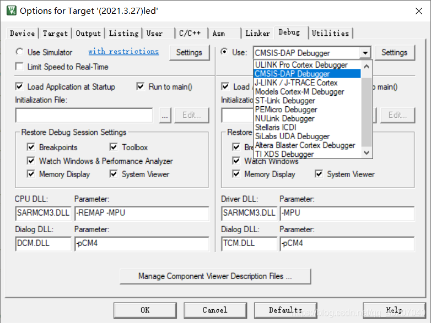Browse for simulator initialization file
This screenshot has height=323, width=431.
pyautogui.click(x=165, y=115)
